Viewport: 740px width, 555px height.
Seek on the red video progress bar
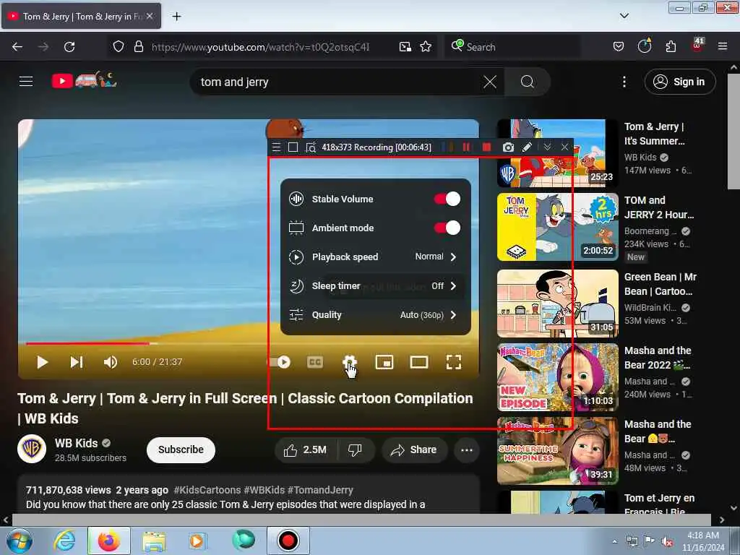87,343
